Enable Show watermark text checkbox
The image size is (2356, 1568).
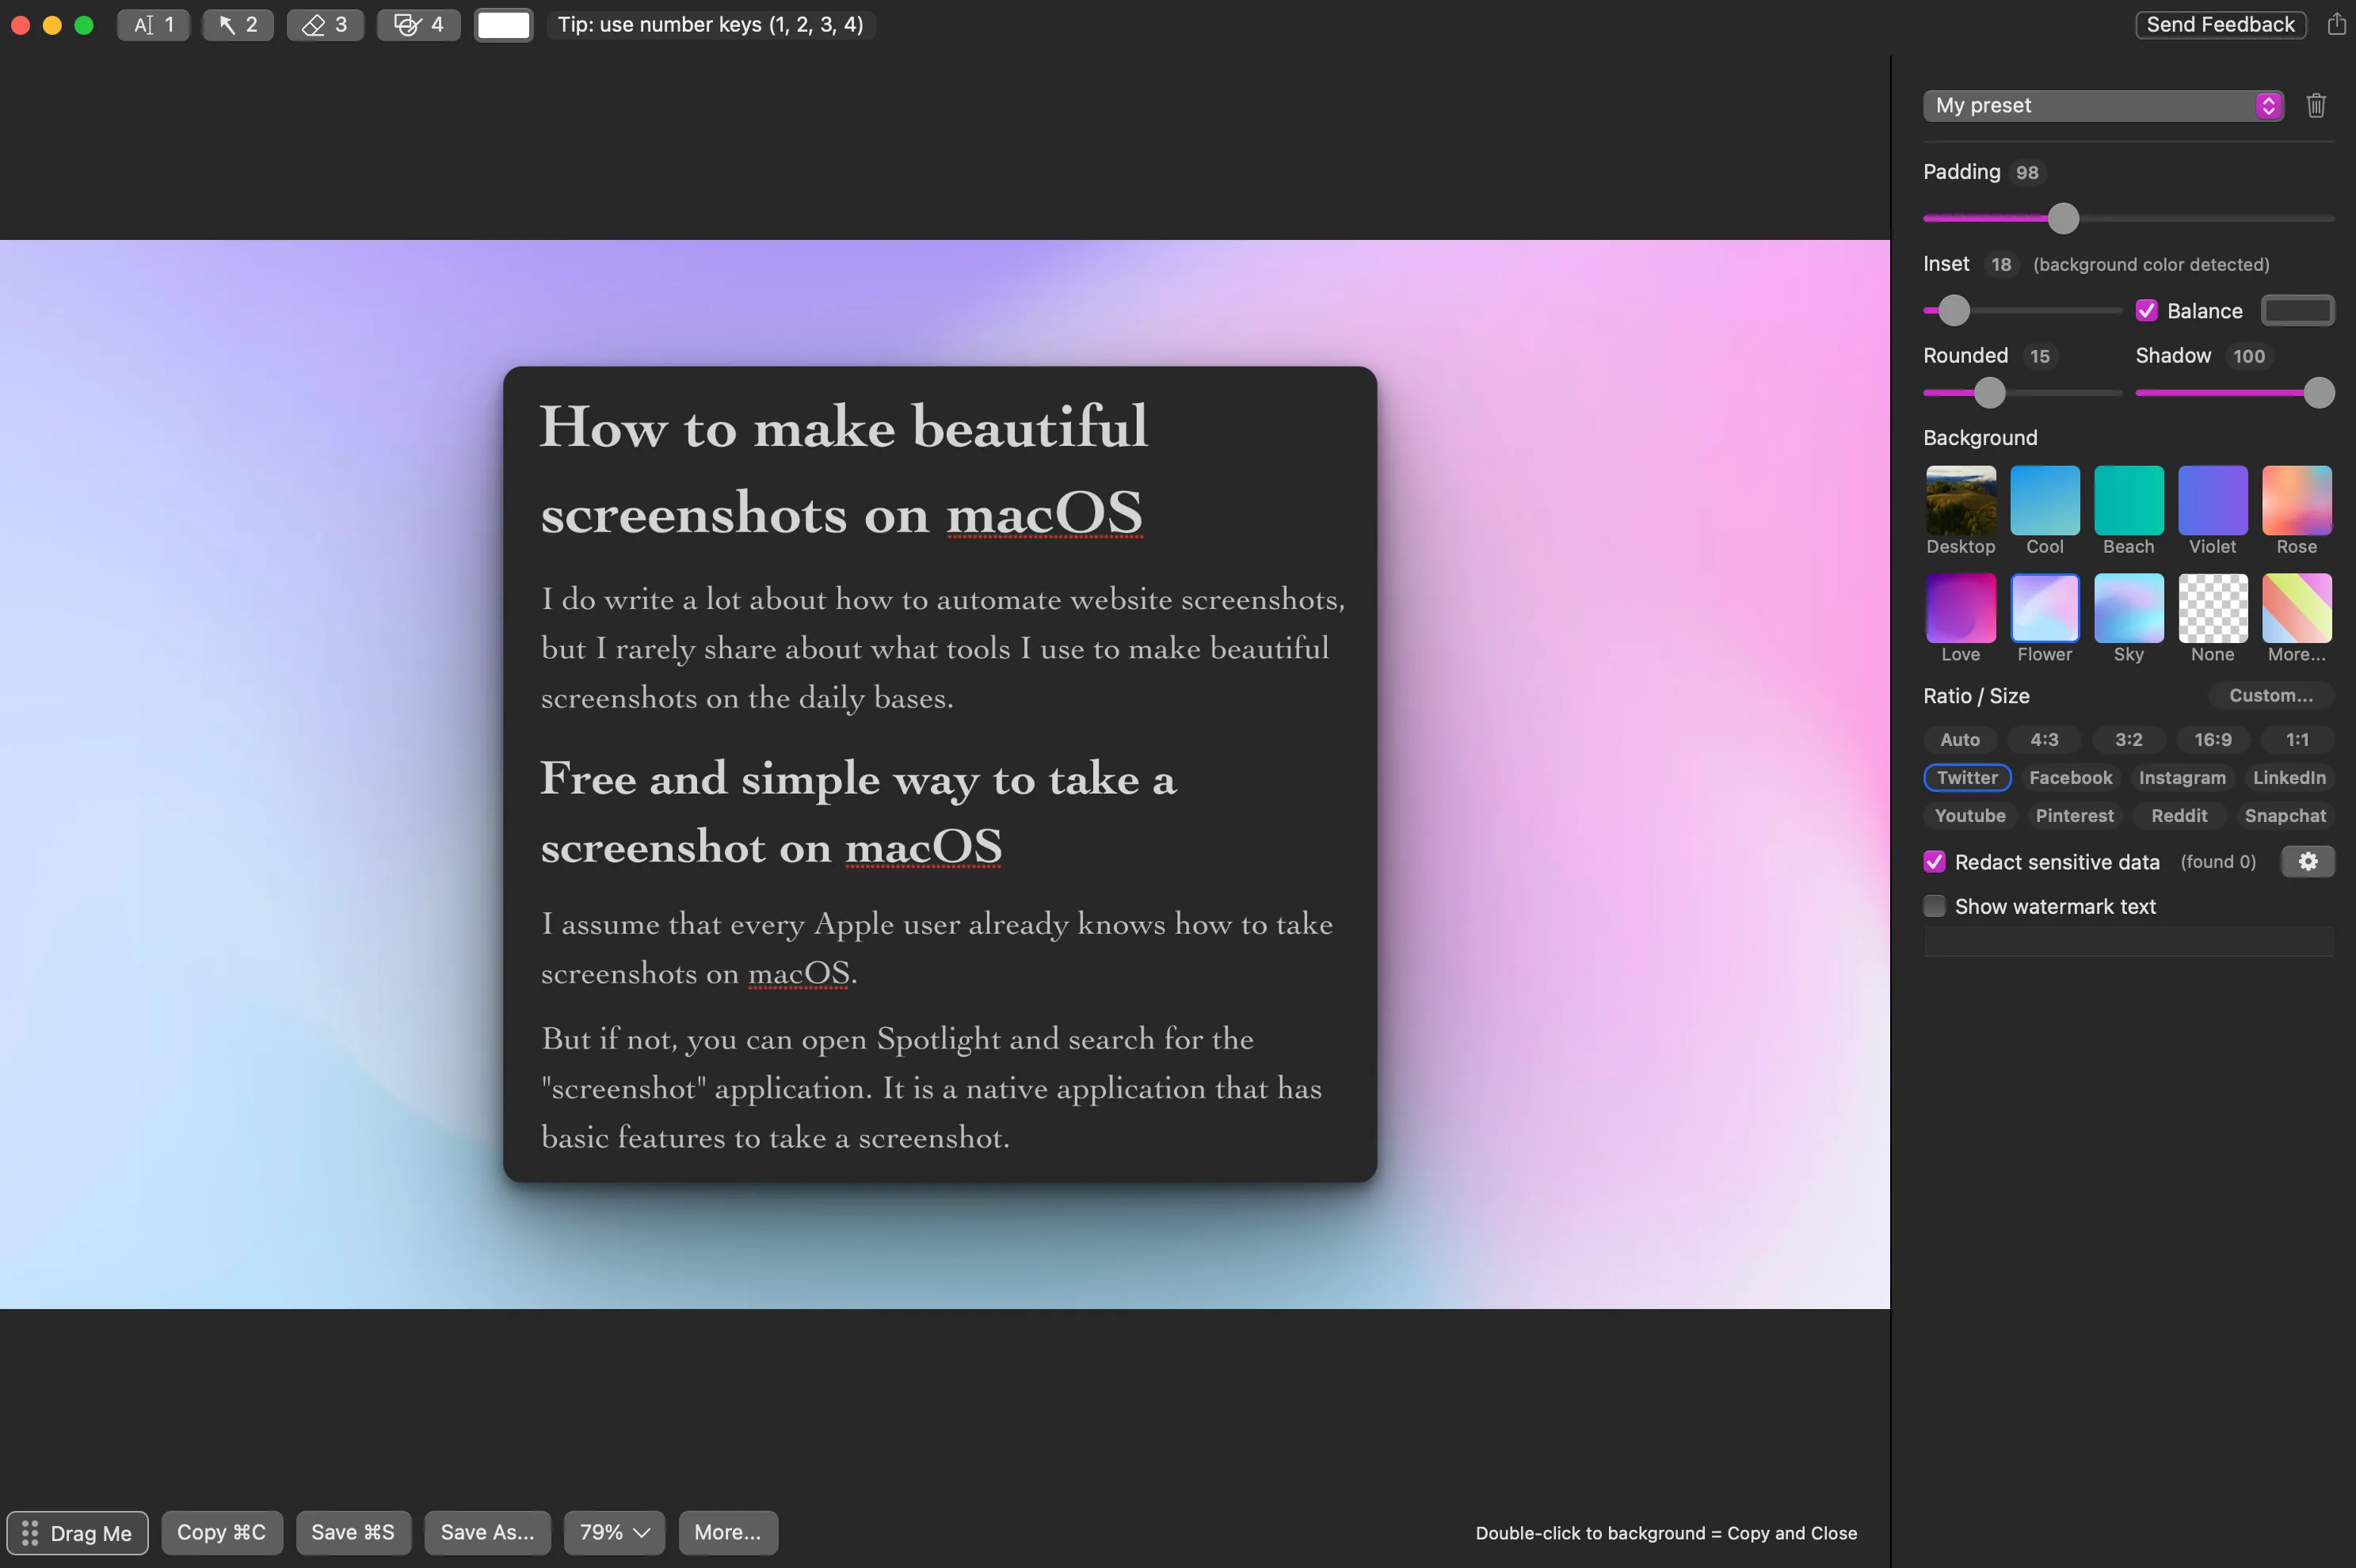pos(1935,907)
